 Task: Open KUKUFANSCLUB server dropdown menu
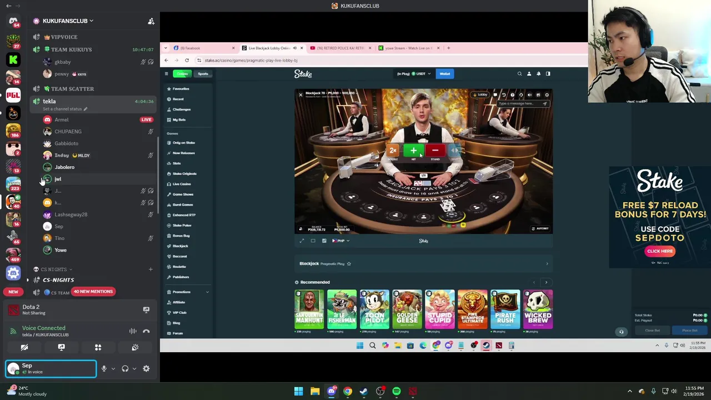point(68,21)
